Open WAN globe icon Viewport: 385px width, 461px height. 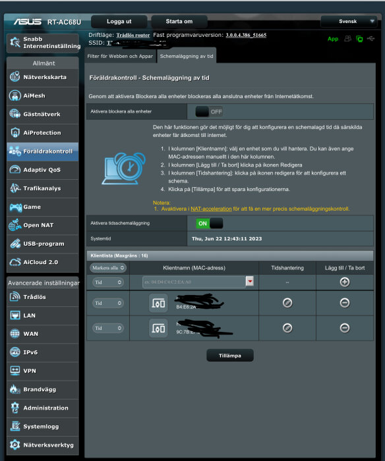(15, 334)
